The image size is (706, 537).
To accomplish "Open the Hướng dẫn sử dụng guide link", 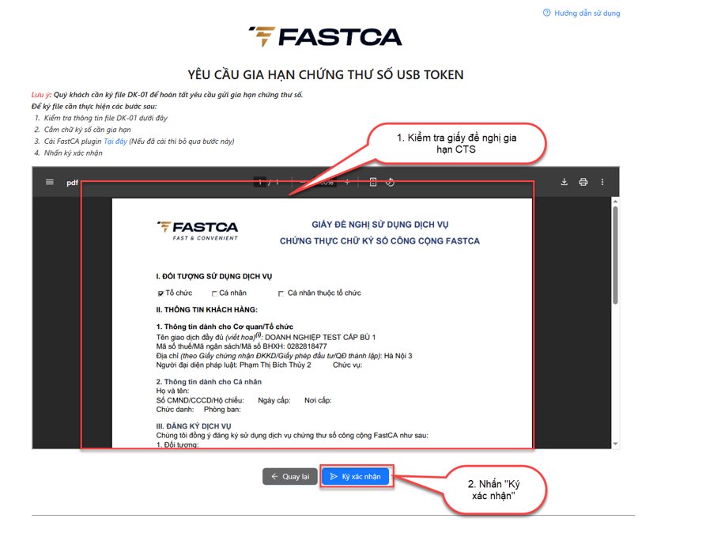I will pyautogui.click(x=587, y=13).
